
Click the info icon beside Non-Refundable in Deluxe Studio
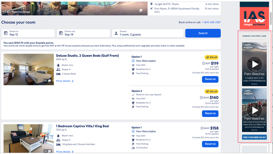pyautogui.click(x=133, y=61)
